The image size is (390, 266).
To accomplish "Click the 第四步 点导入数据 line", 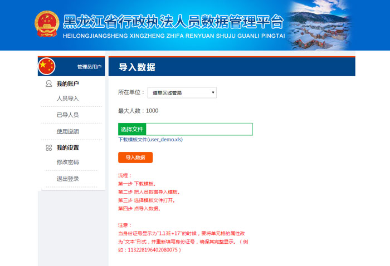I will [139, 208].
